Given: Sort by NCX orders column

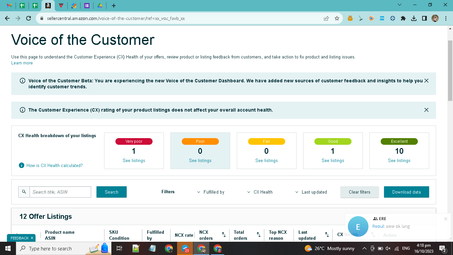Looking at the screenshot, I should [224, 235].
